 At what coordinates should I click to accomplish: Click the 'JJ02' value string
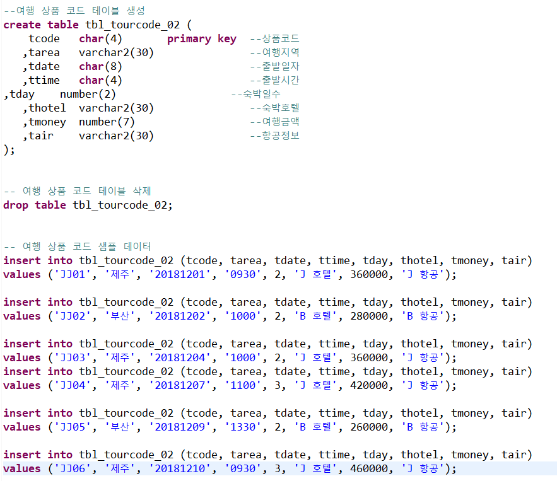tap(73, 316)
